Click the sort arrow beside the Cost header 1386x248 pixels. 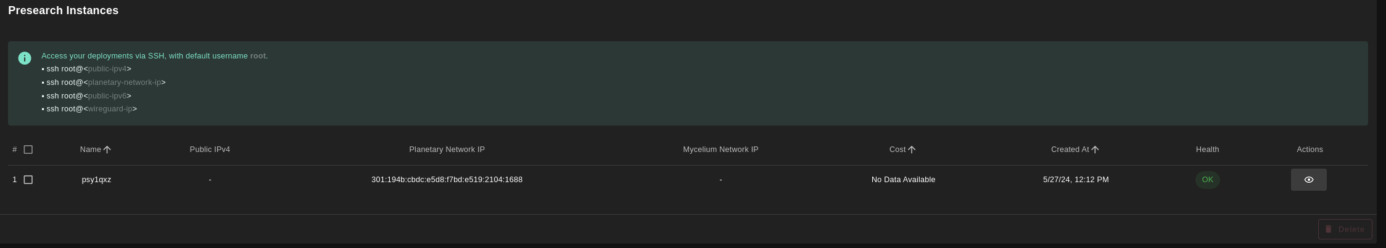click(x=912, y=150)
